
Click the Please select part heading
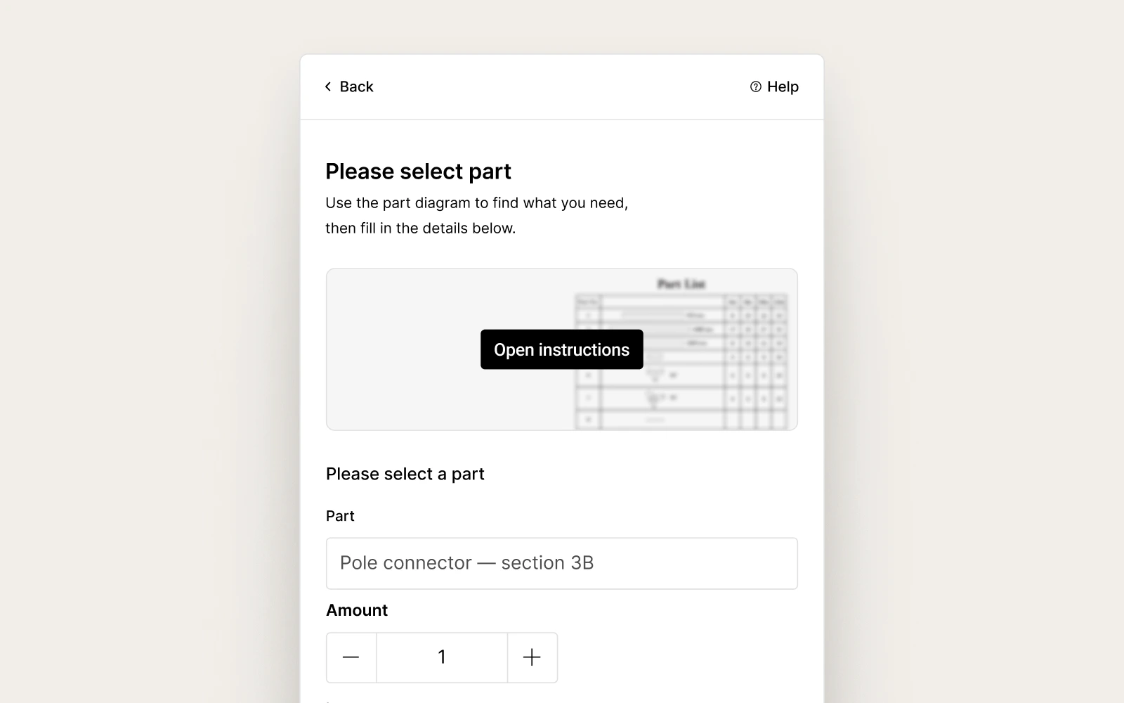[418, 172]
